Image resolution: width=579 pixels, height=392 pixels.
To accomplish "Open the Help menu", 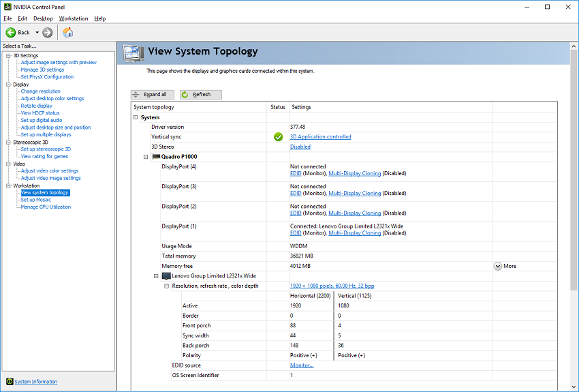I will 99,18.
